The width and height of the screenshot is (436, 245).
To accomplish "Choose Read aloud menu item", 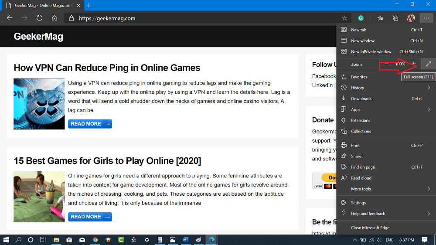I will pos(386,178).
